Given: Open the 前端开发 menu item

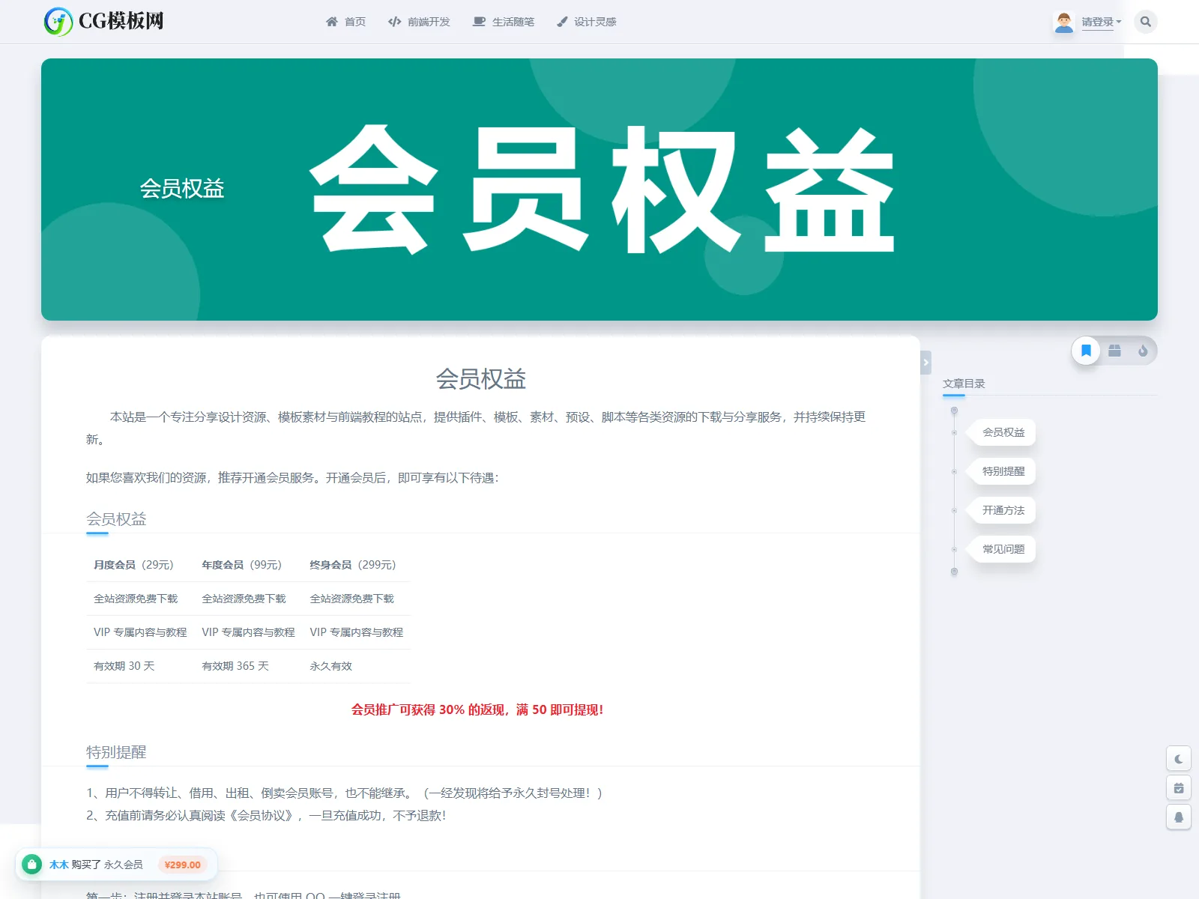Looking at the screenshot, I should (x=419, y=22).
